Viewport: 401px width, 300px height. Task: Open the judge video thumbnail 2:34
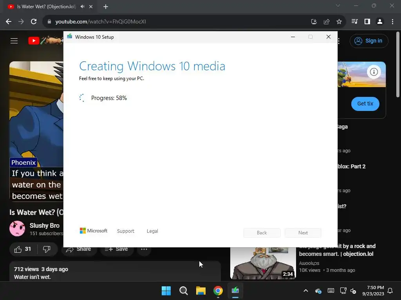tap(263, 263)
